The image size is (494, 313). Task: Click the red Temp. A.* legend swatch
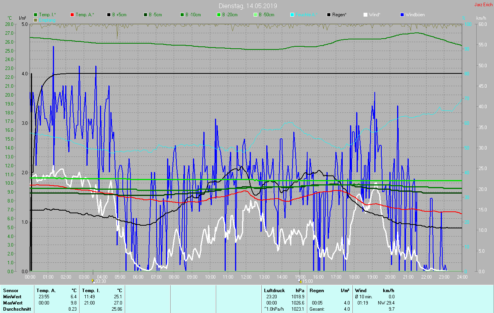(72, 15)
